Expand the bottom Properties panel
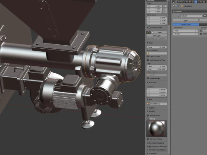The image size is (207, 155). [147, 153]
